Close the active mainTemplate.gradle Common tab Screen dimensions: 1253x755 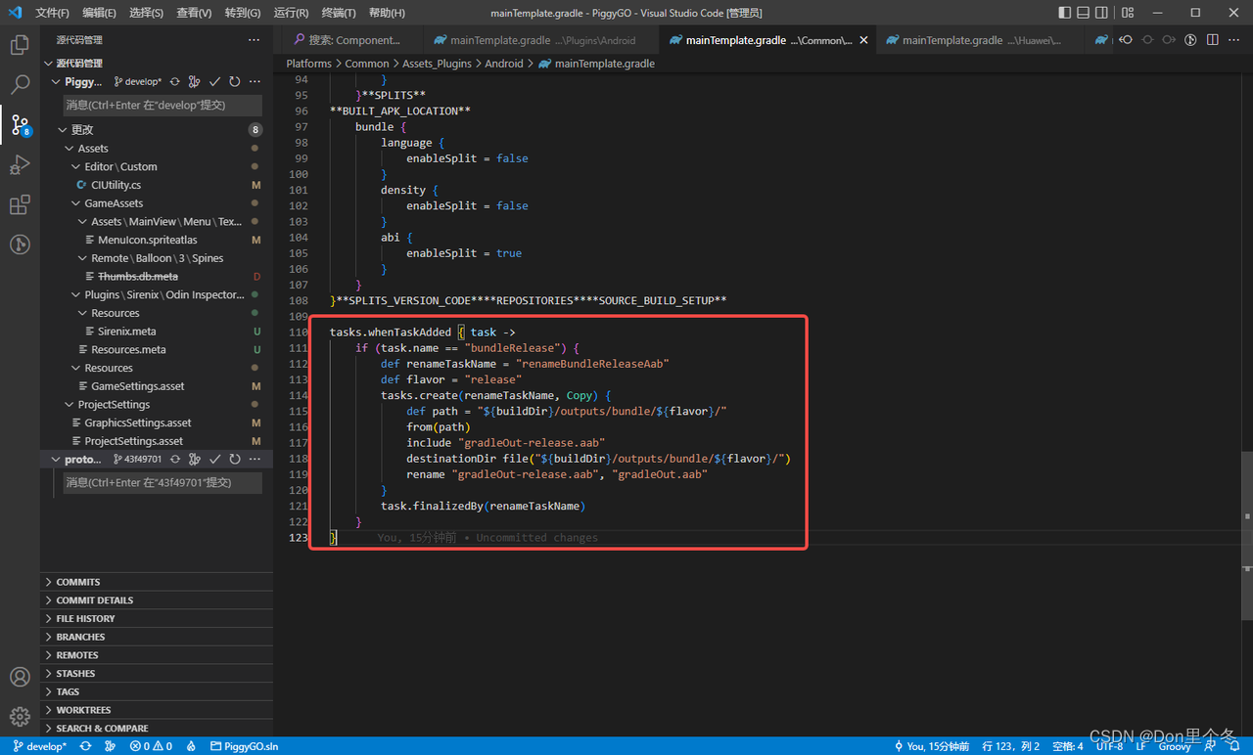point(863,40)
